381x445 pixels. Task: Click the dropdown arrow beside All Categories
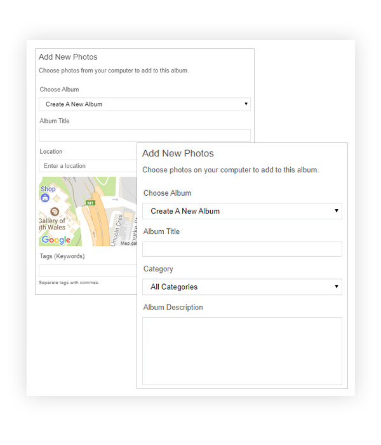pyautogui.click(x=336, y=286)
